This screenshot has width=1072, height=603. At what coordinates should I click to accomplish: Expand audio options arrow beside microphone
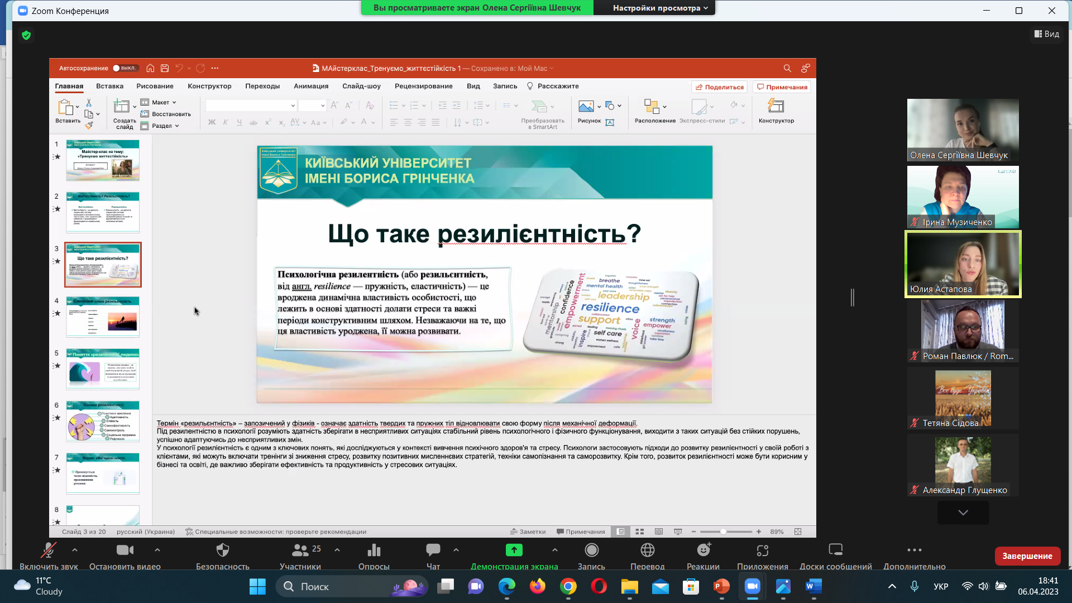click(x=75, y=550)
